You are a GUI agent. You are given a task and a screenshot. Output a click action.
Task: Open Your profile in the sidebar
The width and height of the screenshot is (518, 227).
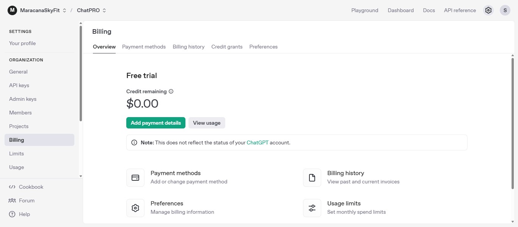tap(22, 43)
